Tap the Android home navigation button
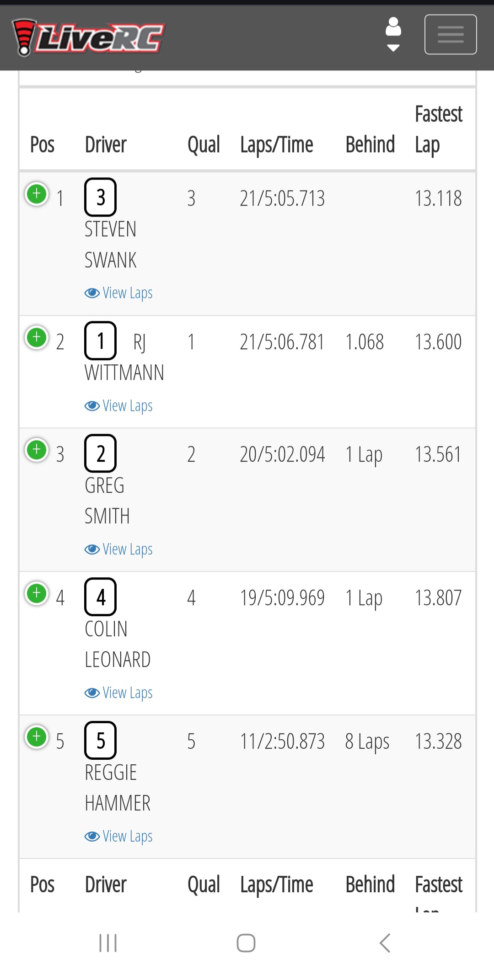 point(246,943)
